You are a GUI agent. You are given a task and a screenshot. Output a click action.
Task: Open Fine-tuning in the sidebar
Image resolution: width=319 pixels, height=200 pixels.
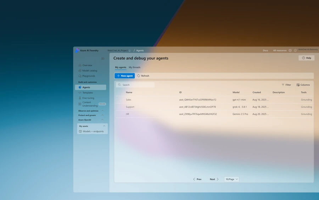(x=88, y=98)
